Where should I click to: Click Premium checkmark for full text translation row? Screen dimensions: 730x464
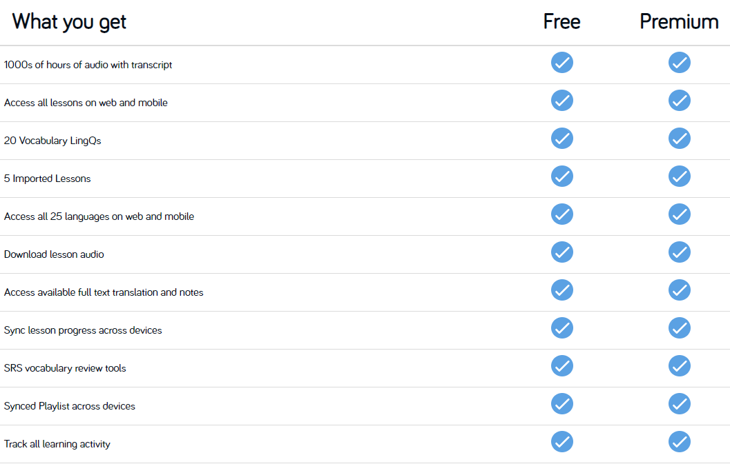[680, 290]
